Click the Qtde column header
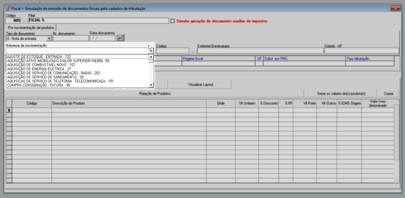405x198 pixels. tap(221, 103)
